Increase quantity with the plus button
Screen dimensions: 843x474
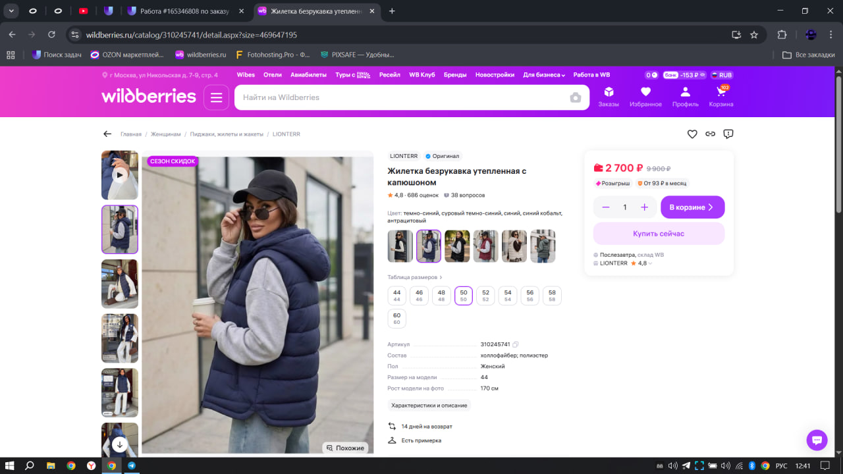645,207
